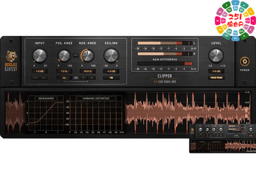Image resolution: width=256 pixels, height=174 pixels.
Task: Click the Neg. Knee knob
Action: point(88,56)
